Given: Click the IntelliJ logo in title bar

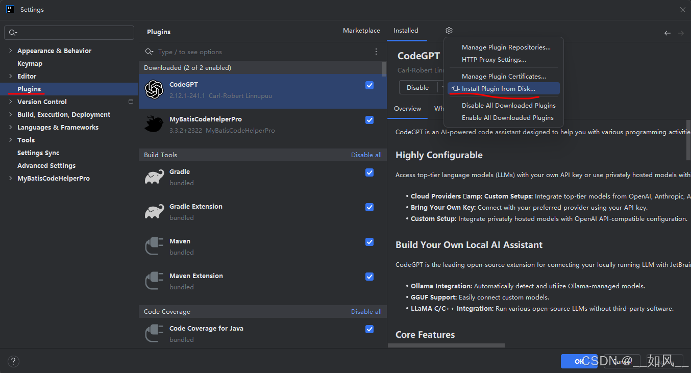Looking at the screenshot, I should pyautogui.click(x=10, y=9).
